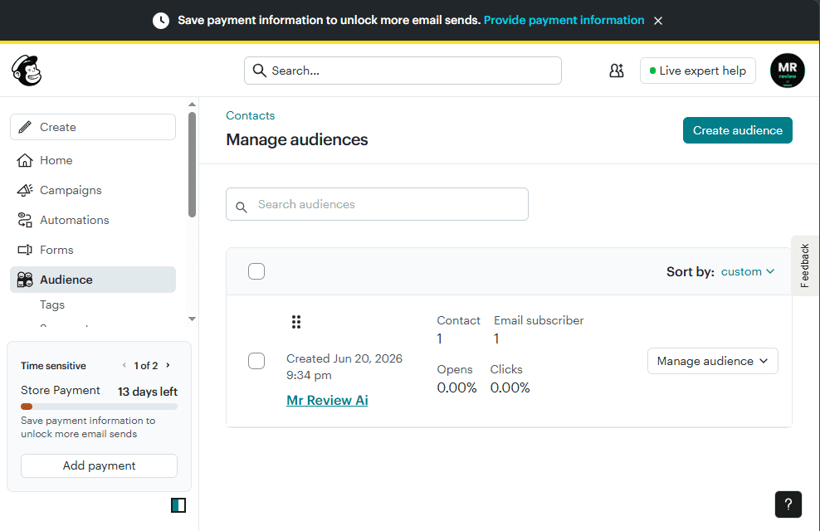820x531 pixels.
Task: Click the Search audiences magnifier icon
Action: pyautogui.click(x=241, y=207)
